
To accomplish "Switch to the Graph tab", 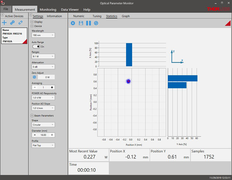I will tap(126, 16).
